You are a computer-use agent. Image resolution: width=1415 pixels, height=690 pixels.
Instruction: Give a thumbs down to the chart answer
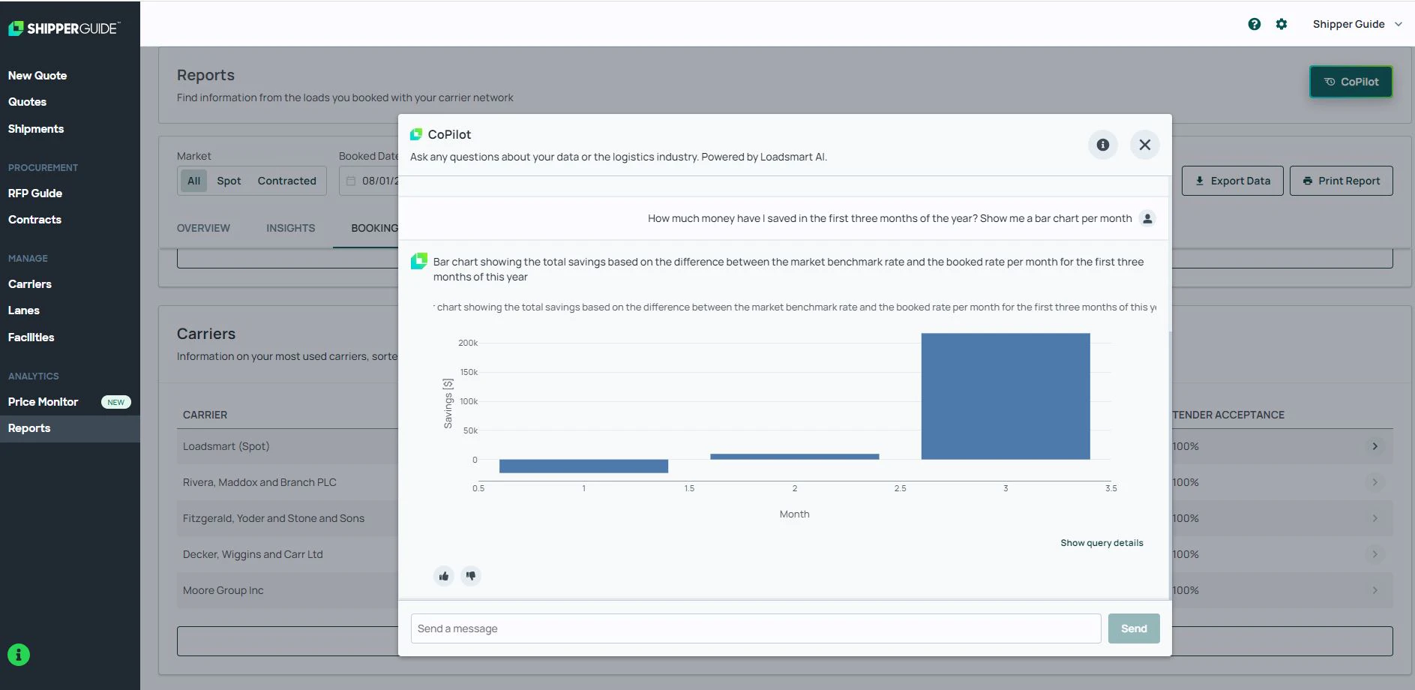coord(471,576)
